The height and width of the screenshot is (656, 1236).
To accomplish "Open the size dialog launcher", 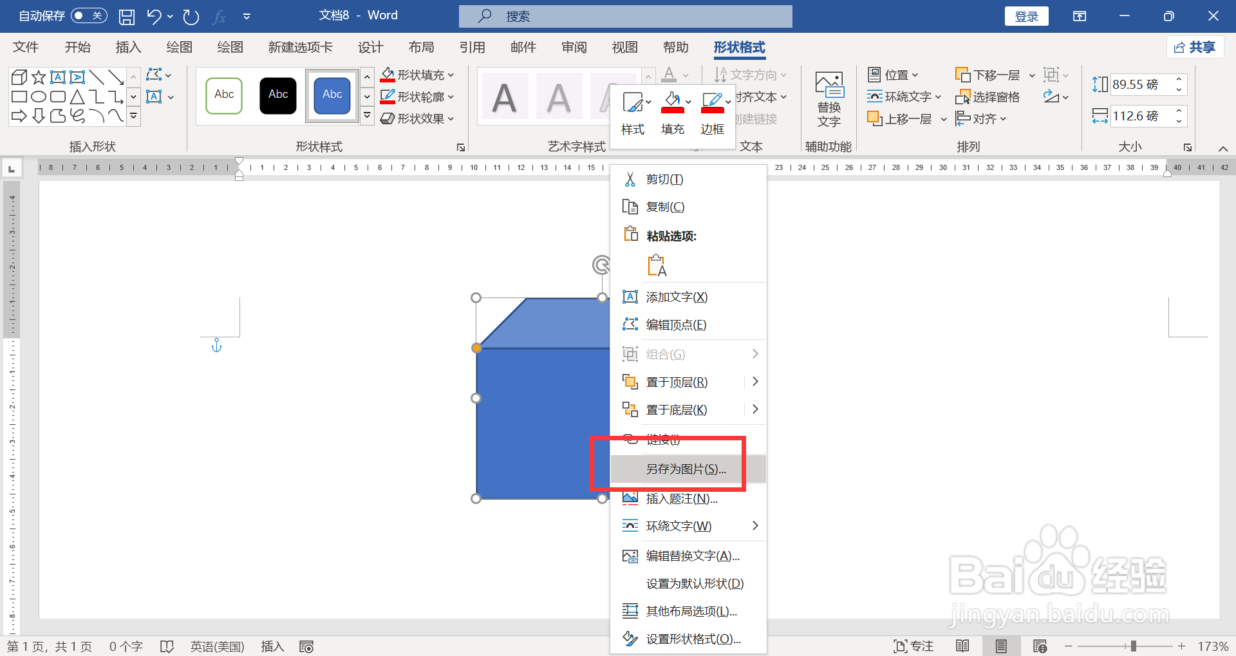I will coord(1188,147).
